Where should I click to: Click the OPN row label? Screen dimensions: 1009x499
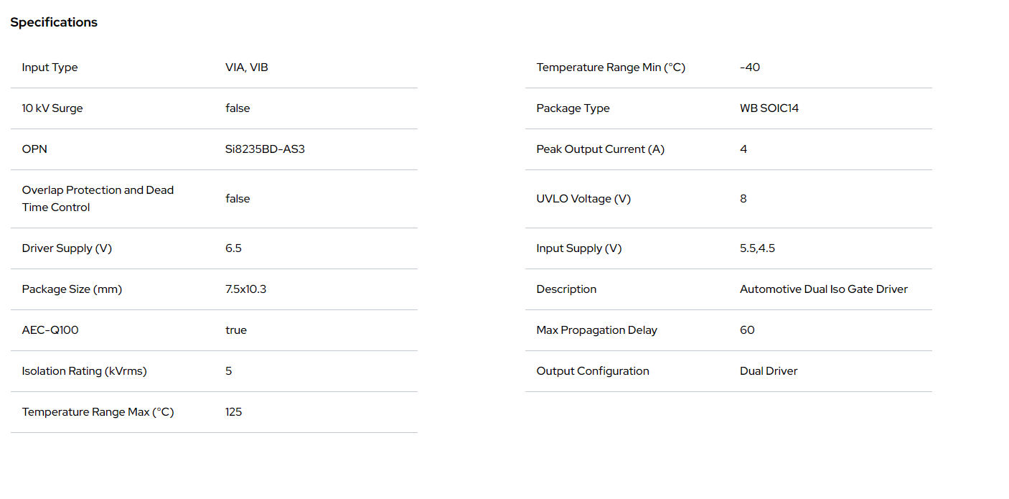pyautogui.click(x=34, y=149)
